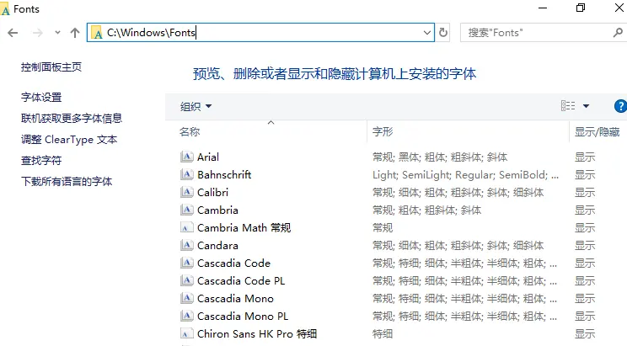Click the forward navigation arrow
The image size is (627, 346).
click(x=38, y=33)
